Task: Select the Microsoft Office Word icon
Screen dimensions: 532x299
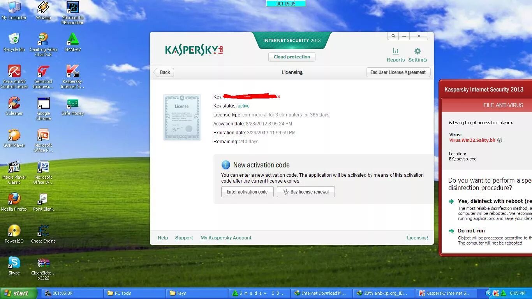Action: tap(43, 172)
